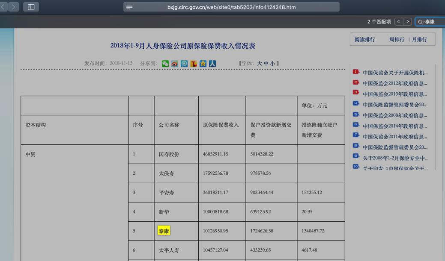
Task: Click blue rank 4 badge icon
Action: 356,103
